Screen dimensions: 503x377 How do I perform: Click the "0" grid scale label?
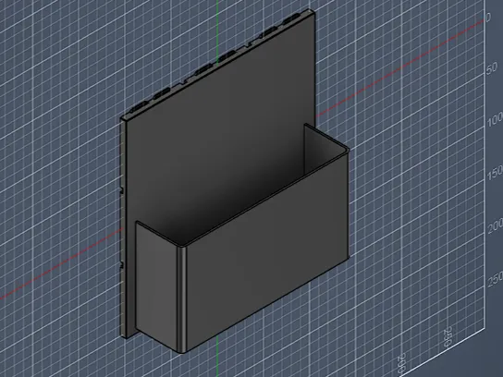pos(488,17)
